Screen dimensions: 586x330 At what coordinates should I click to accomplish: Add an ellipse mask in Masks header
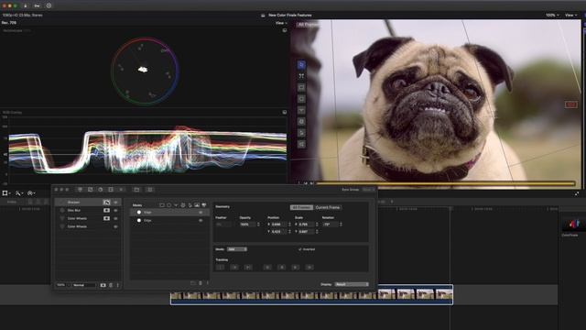(x=168, y=205)
